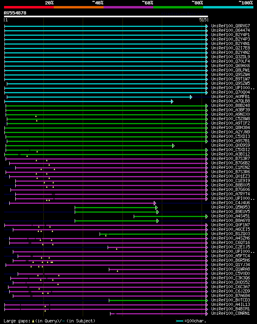This screenshot has width=257, height=324.
Task: Click the UniRef100_Q2I7E8 label
Action: click(x=230, y=48)
